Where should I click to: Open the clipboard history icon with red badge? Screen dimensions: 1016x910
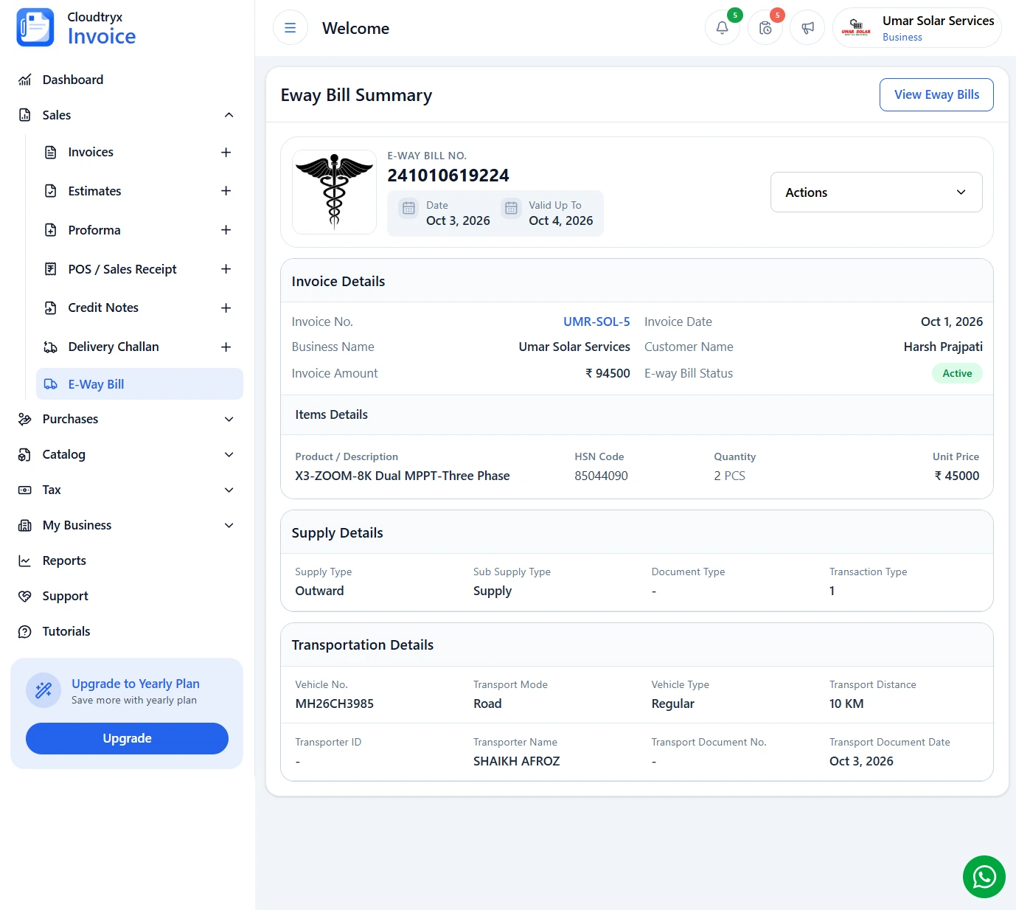(x=765, y=28)
